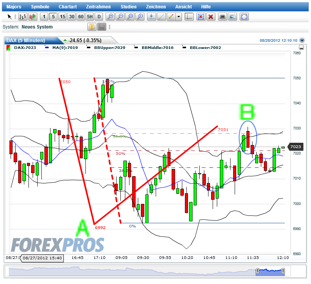Delete all drawings with red X icon

[x=211, y=17]
